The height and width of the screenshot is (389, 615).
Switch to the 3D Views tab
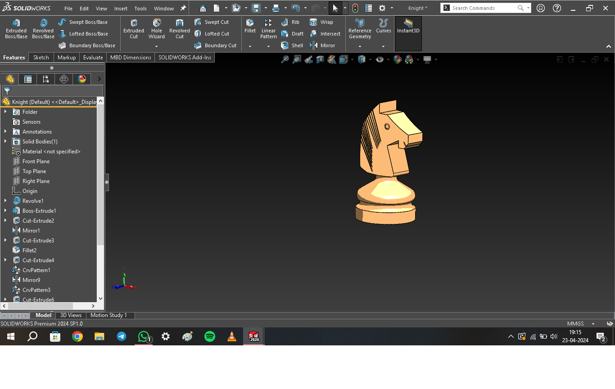71,315
